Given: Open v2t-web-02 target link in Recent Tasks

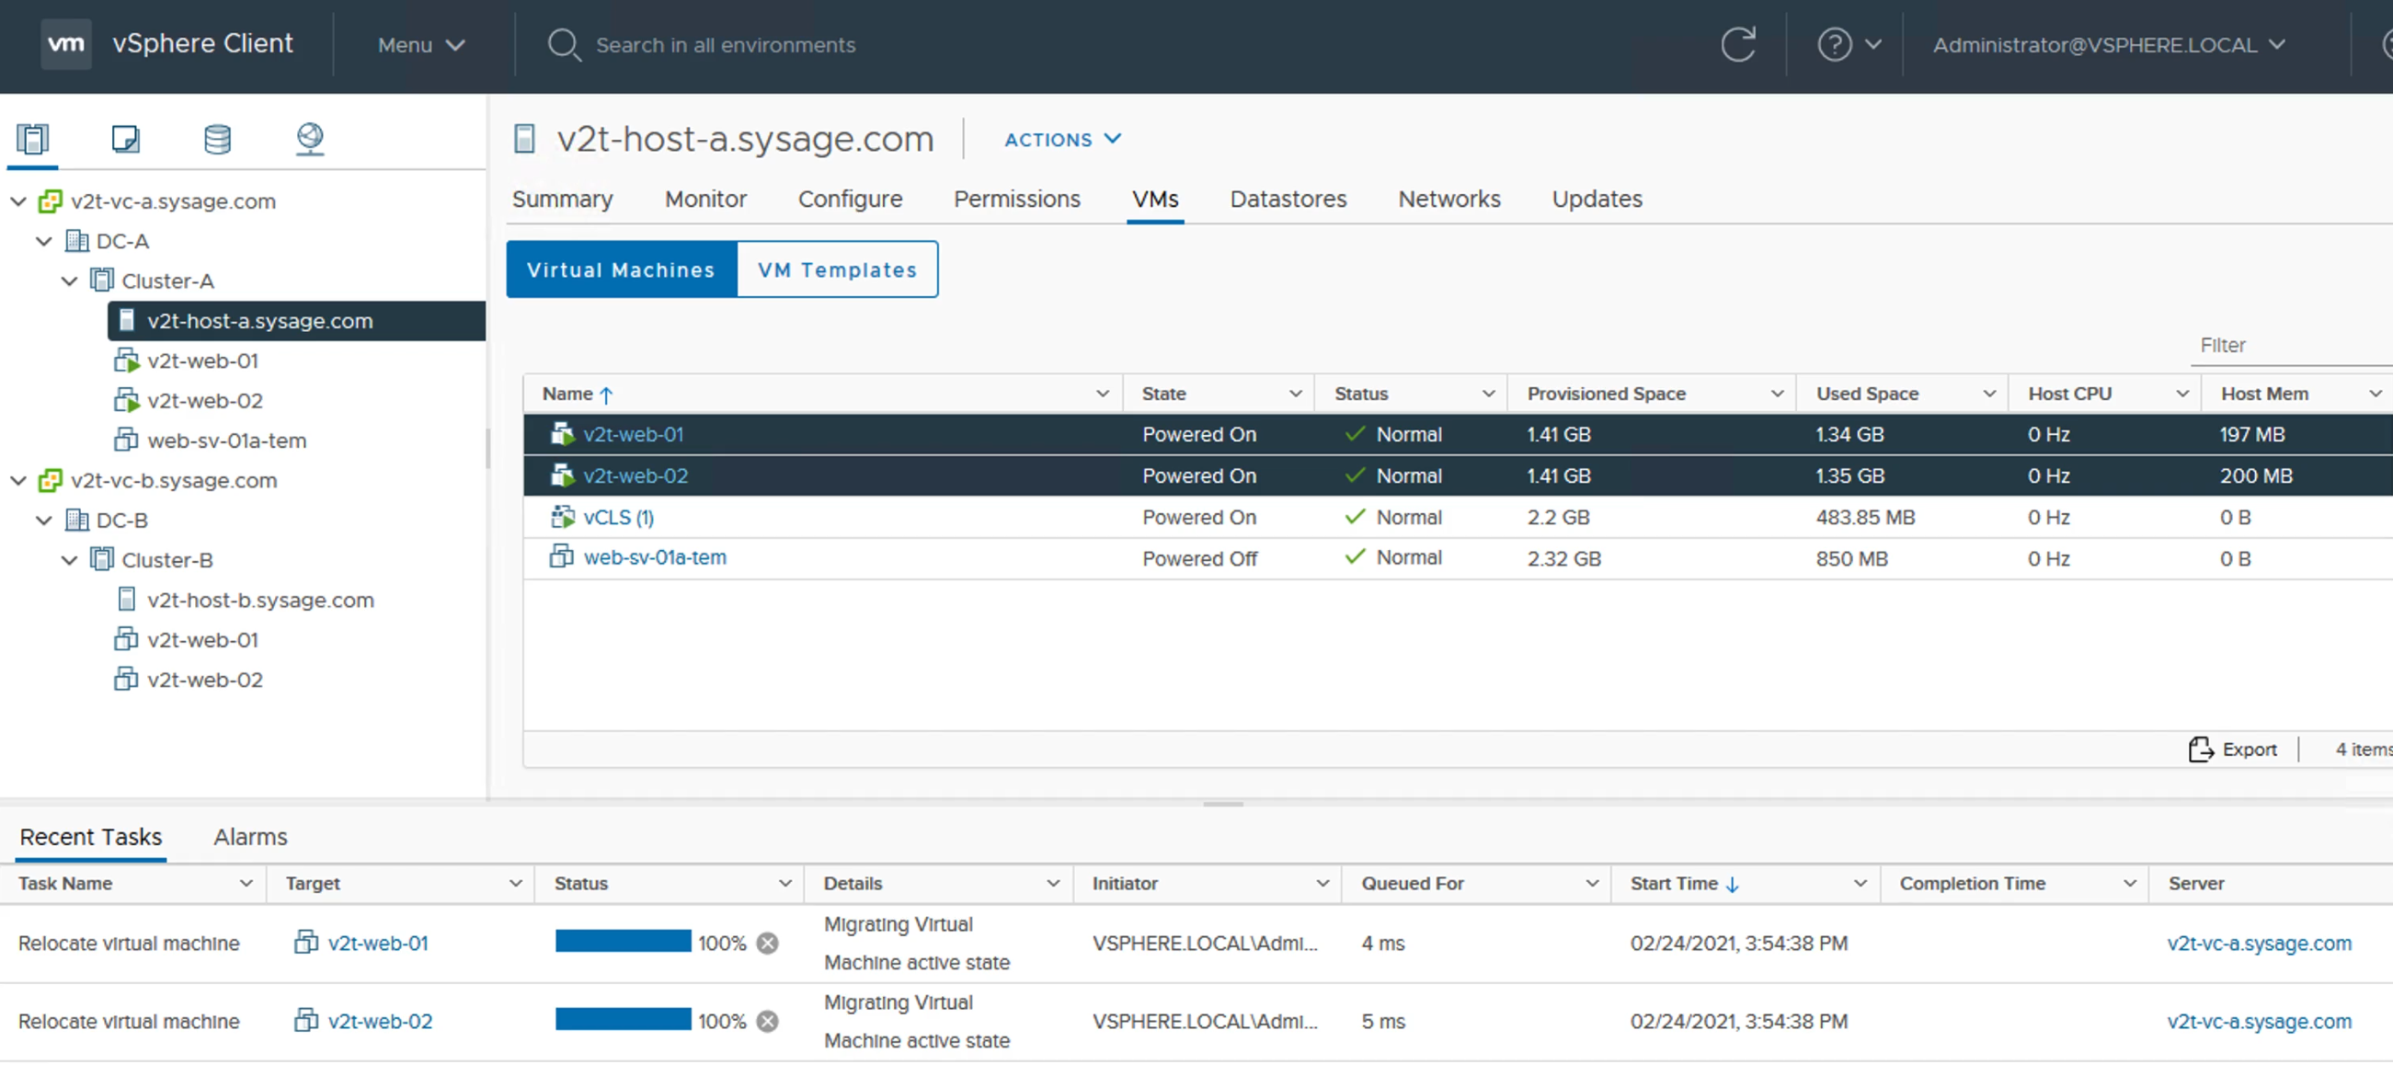Looking at the screenshot, I should pyautogui.click(x=380, y=1021).
